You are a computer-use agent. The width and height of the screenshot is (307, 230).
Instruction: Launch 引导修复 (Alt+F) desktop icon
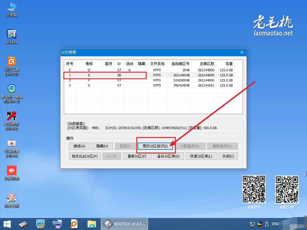pos(12,148)
